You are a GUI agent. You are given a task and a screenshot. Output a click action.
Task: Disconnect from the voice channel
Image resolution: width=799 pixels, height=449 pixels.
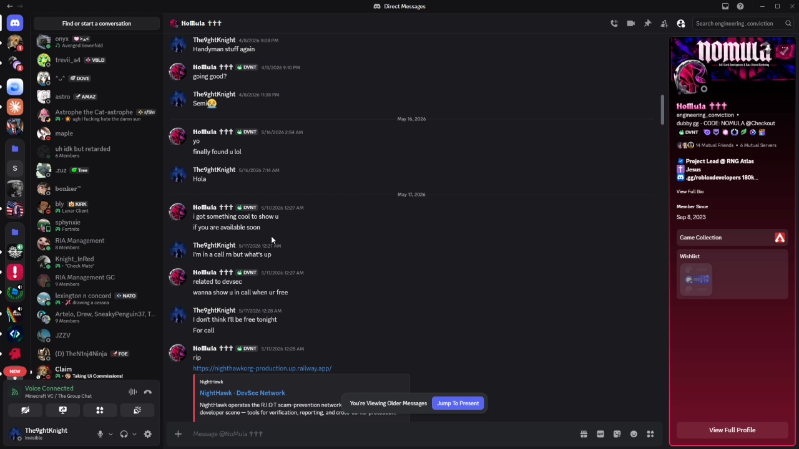click(148, 392)
